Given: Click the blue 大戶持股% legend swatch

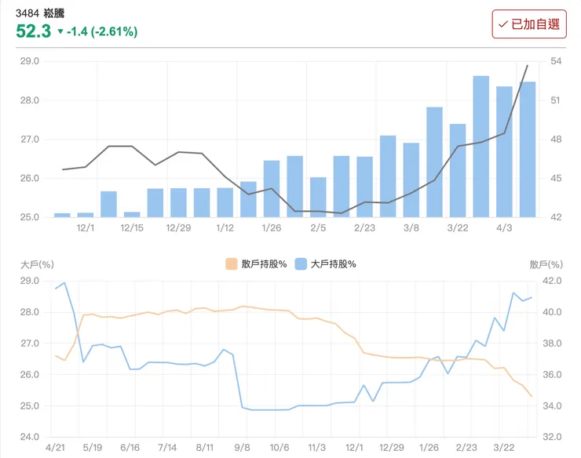Looking at the screenshot, I should click(x=301, y=264).
